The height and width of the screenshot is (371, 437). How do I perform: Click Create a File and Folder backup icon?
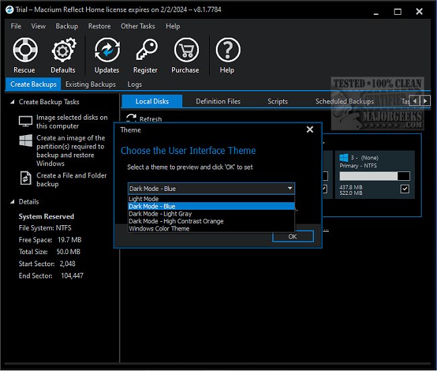26,179
